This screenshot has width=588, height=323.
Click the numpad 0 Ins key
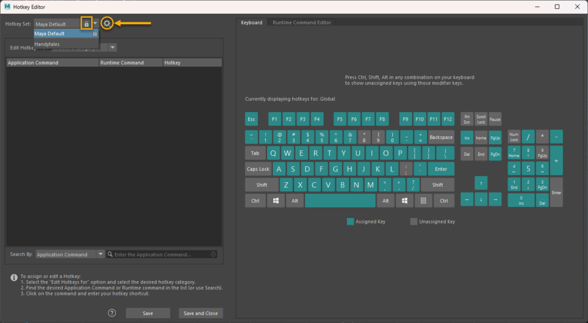click(x=521, y=201)
